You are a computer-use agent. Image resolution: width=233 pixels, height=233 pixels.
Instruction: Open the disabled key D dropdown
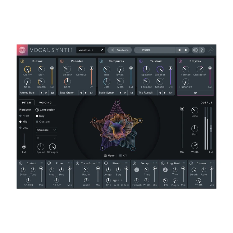(47, 138)
